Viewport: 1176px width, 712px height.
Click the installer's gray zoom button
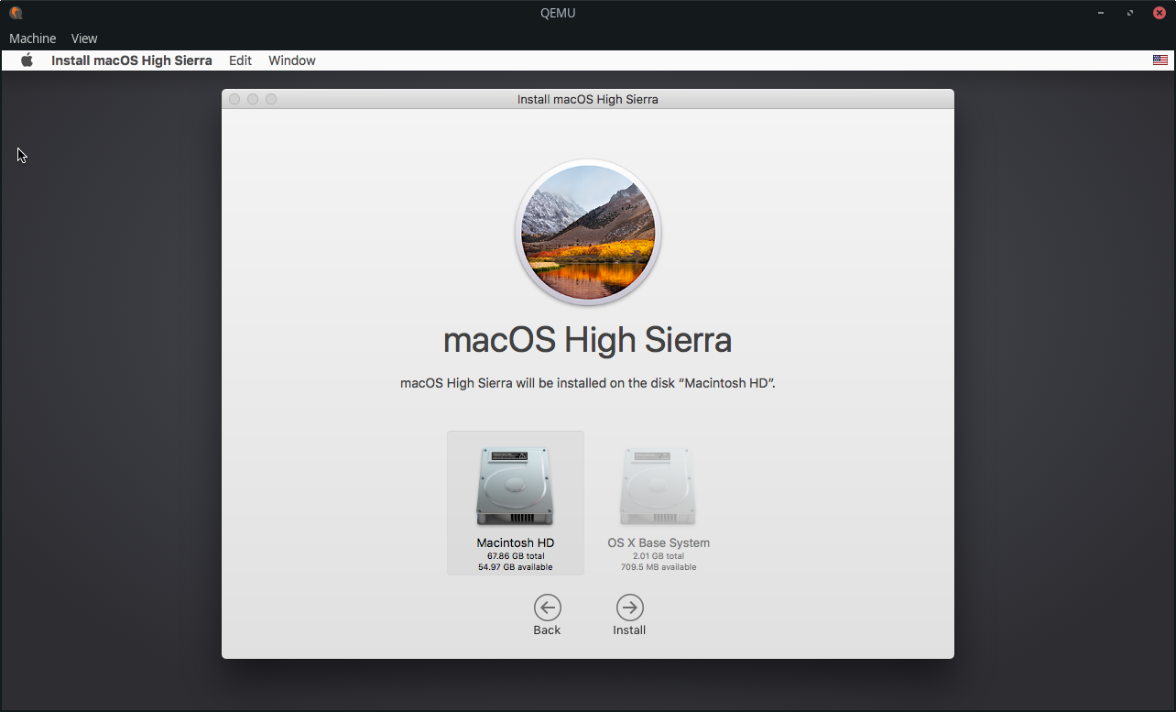pyautogui.click(x=271, y=99)
